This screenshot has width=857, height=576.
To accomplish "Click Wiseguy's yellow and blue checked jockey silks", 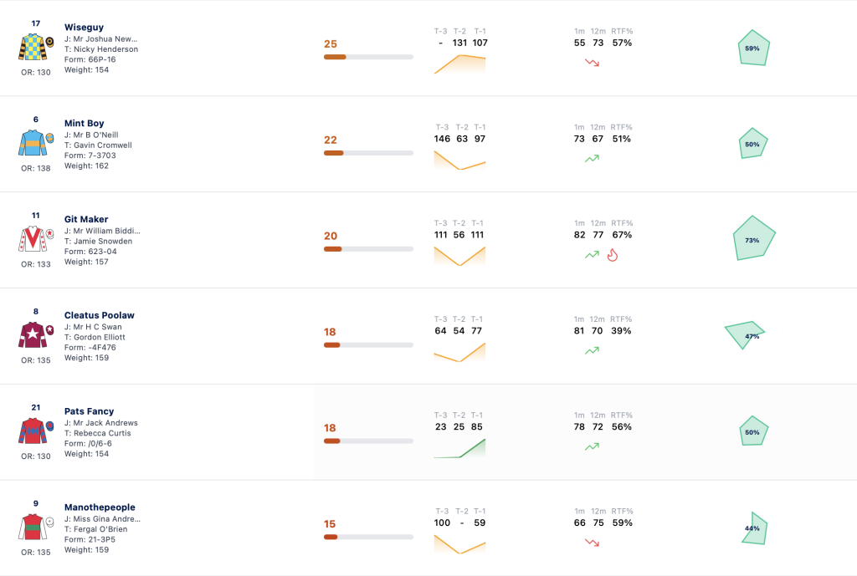I will 33,47.
